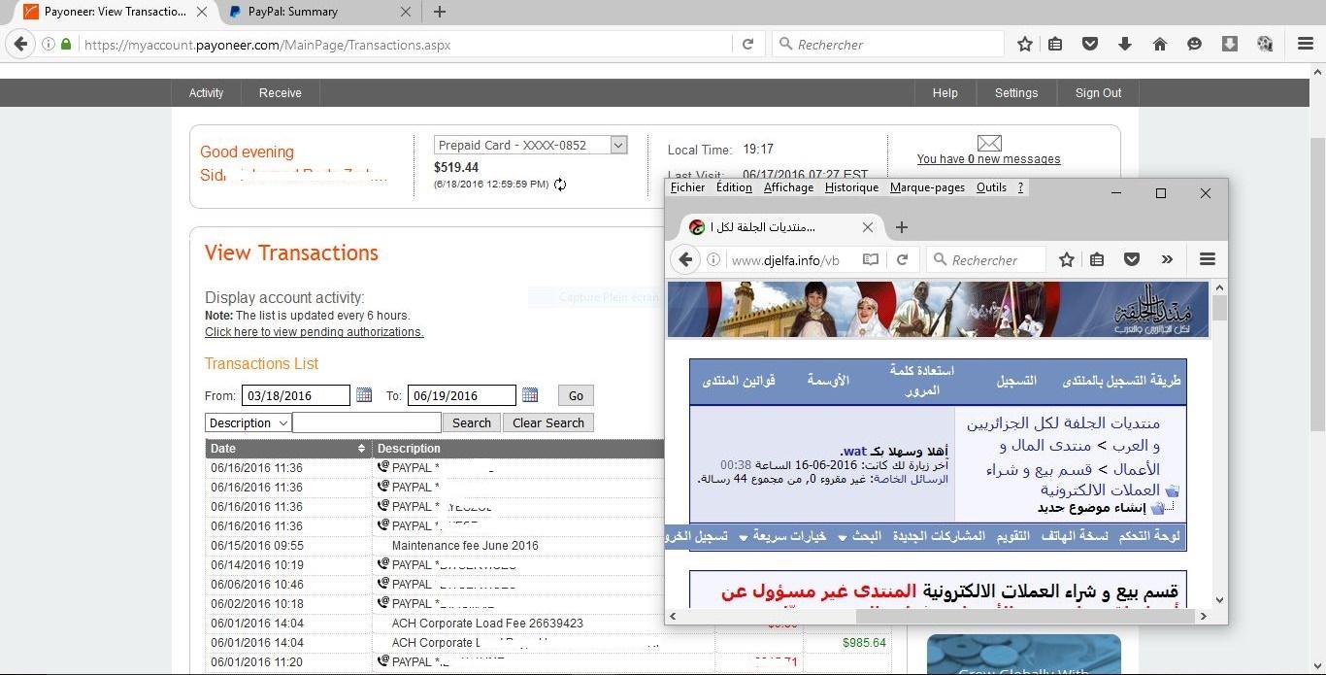Open the bookmarks list in the djelfa window

pos(1098,259)
